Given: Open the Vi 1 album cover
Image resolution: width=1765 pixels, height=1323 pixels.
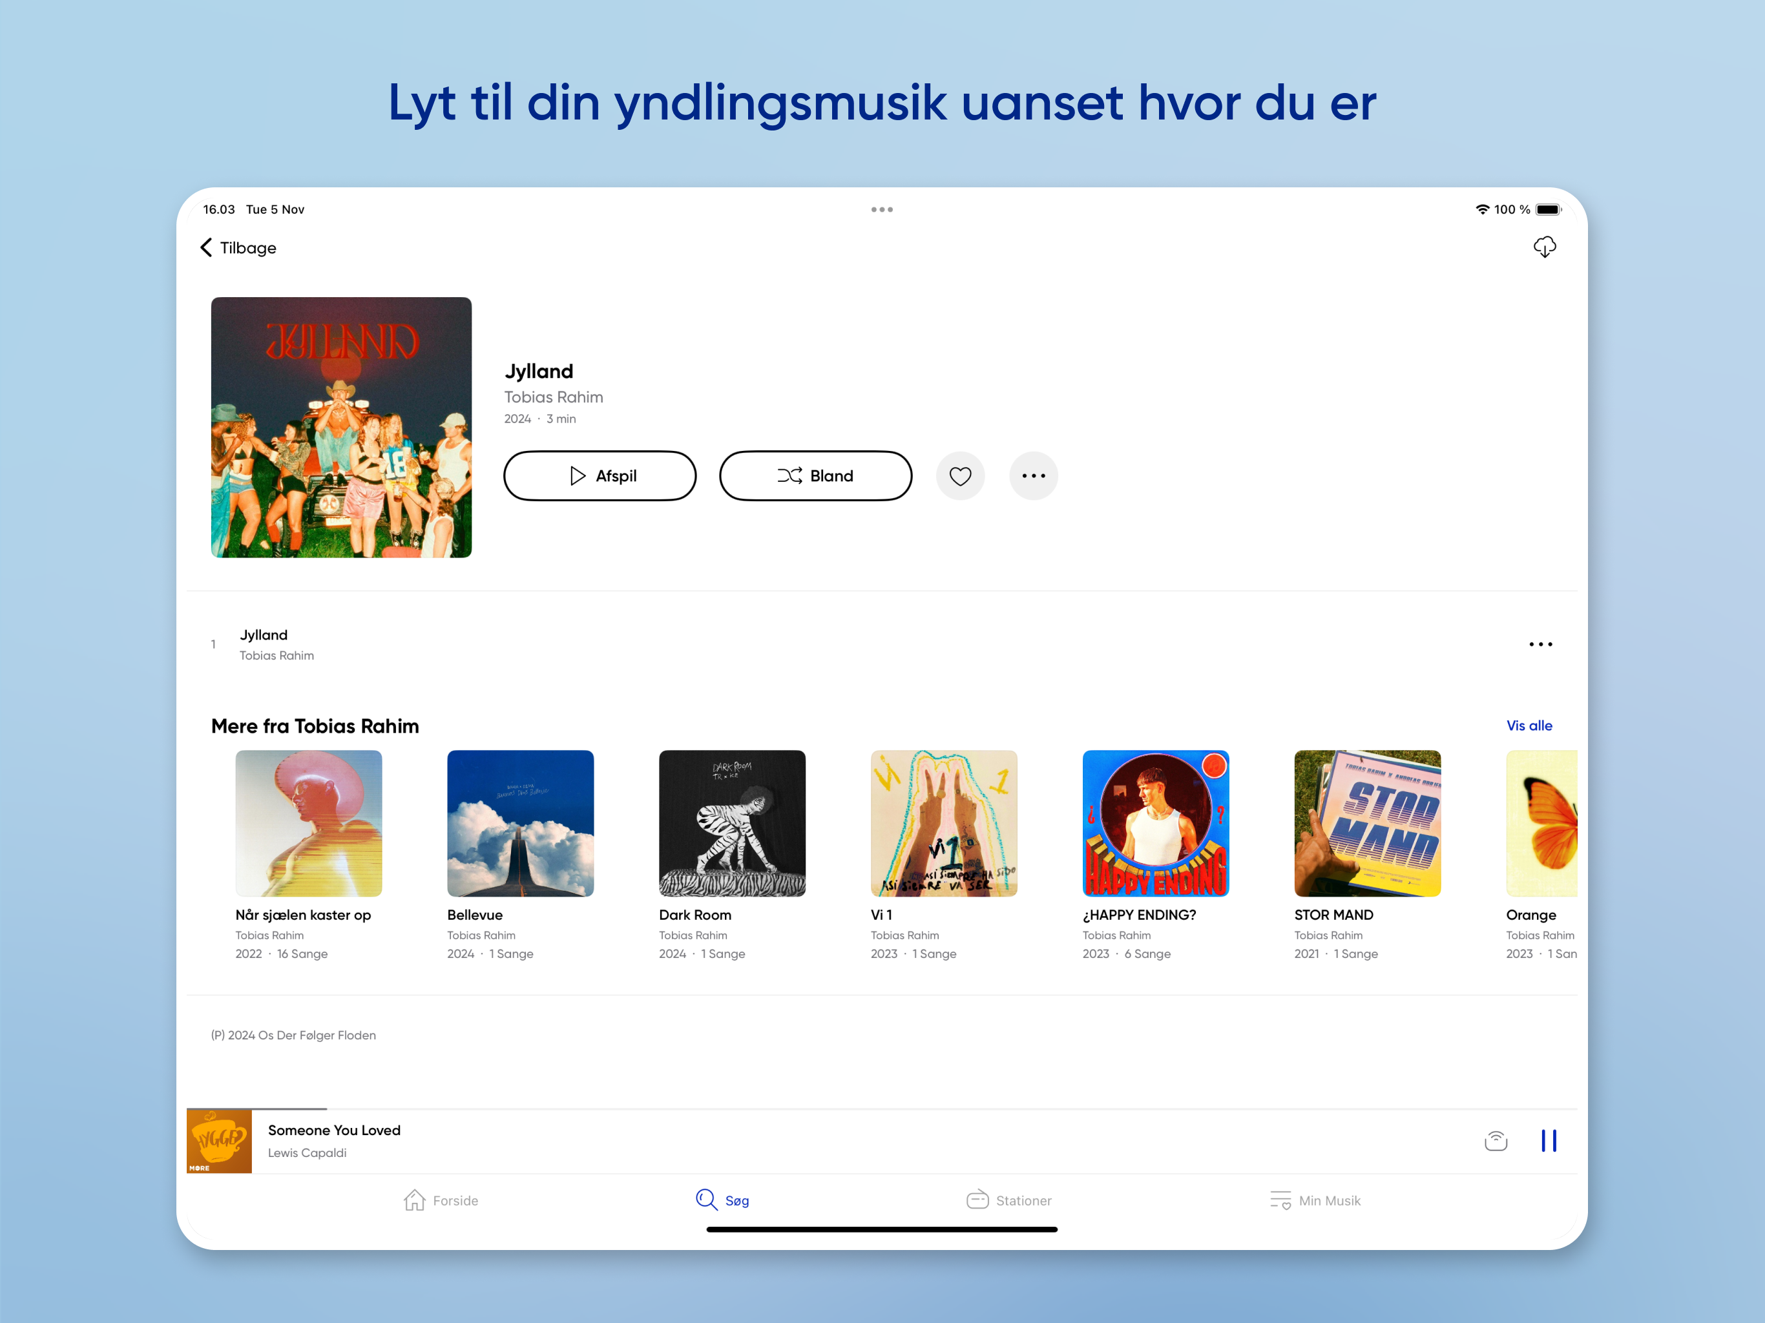Looking at the screenshot, I should 943,823.
